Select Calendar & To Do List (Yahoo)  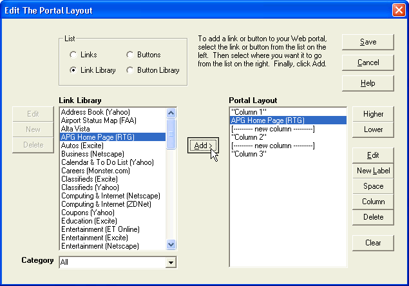pos(113,162)
